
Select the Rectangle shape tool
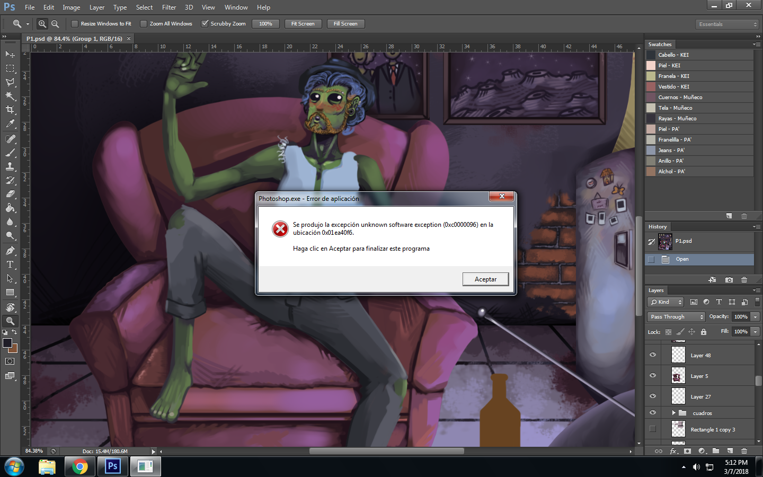click(10, 292)
